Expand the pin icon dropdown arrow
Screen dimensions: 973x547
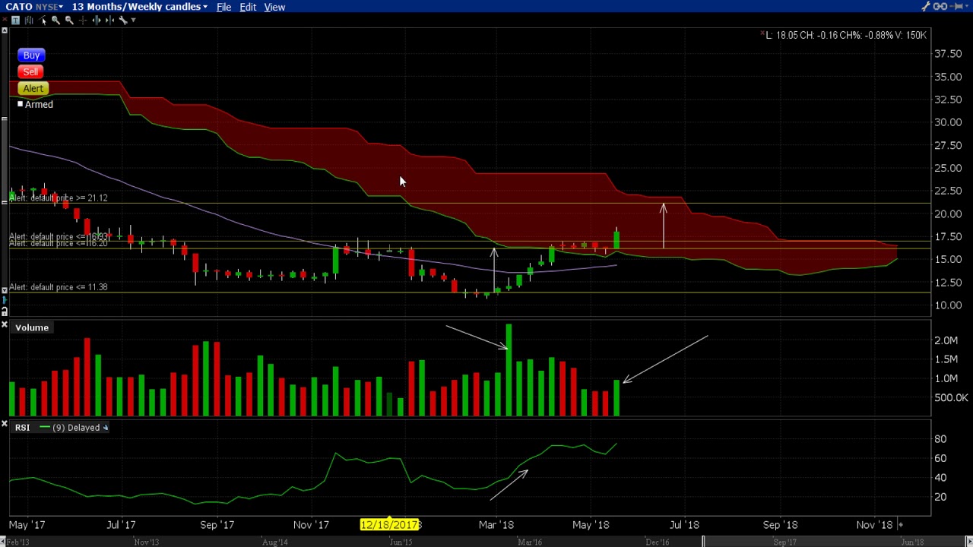(967, 6)
